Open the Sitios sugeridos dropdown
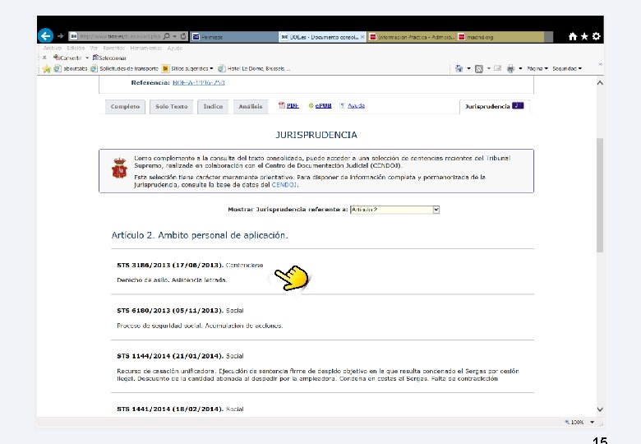This screenshot has width=641, height=444. (187, 69)
